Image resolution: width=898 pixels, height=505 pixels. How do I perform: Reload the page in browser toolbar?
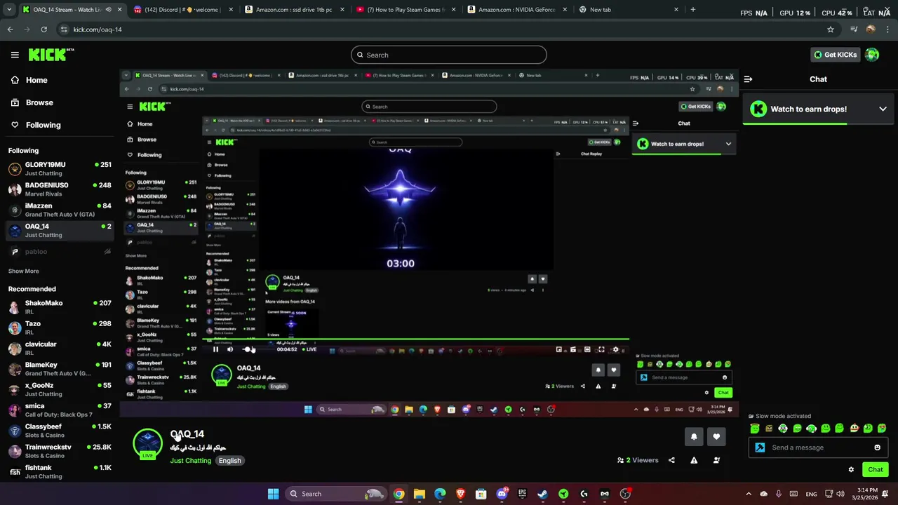[x=43, y=29]
